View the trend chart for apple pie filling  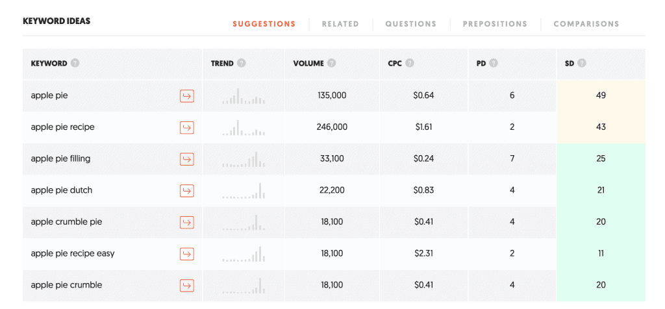(x=244, y=159)
